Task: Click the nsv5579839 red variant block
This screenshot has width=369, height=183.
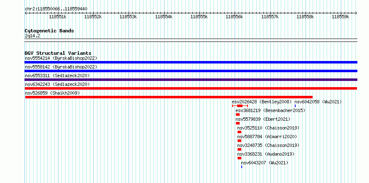Action: click(238, 123)
